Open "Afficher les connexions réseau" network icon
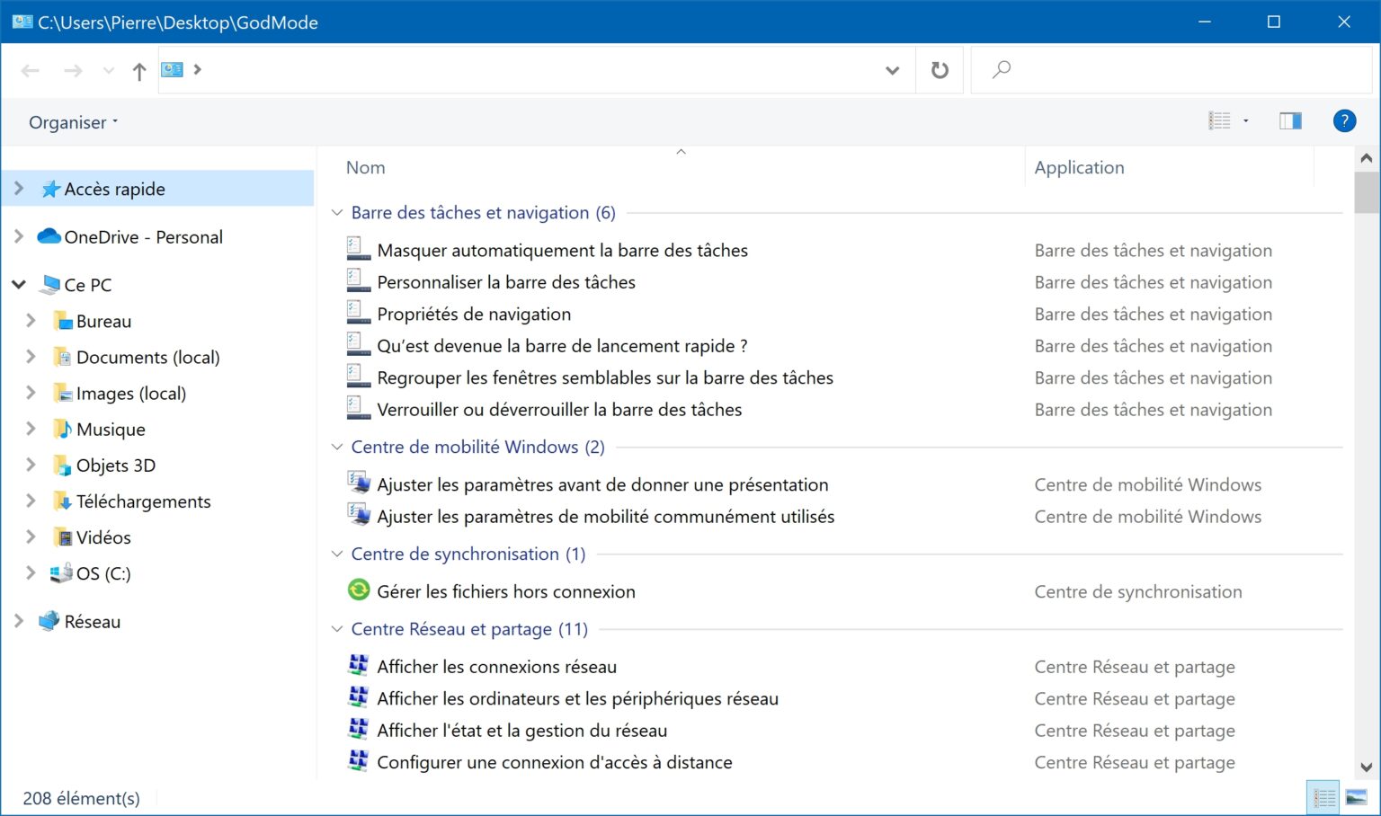The height and width of the screenshot is (816, 1381). (359, 664)
